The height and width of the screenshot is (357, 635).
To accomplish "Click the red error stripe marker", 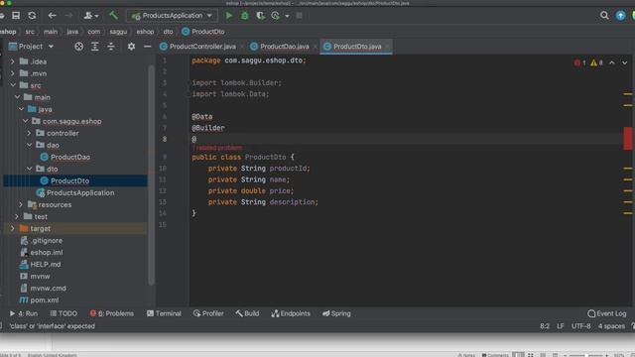I will point(628,139).
